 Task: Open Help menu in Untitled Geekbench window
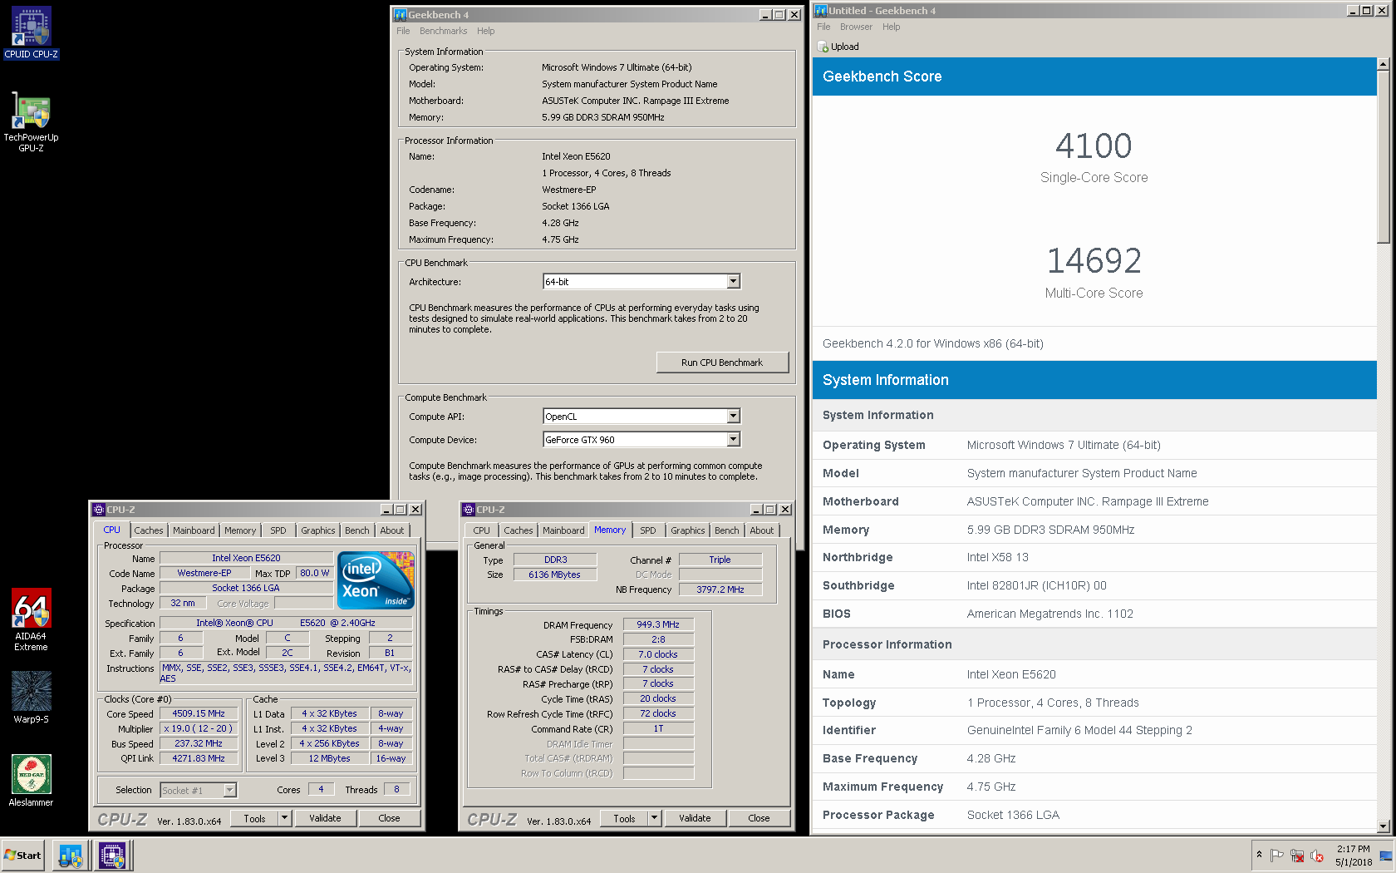click(891, 27)
